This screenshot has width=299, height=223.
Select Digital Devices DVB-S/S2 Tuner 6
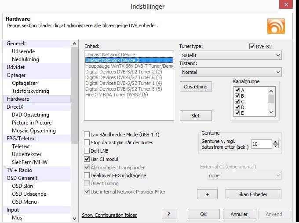tap(123, 77)
